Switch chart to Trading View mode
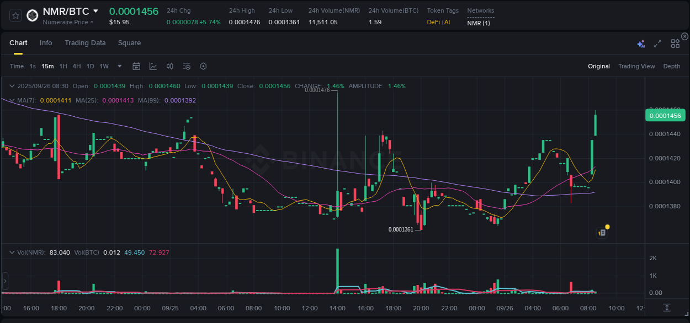Viewport: 690px width, 323px height. (x=636, y=66)
